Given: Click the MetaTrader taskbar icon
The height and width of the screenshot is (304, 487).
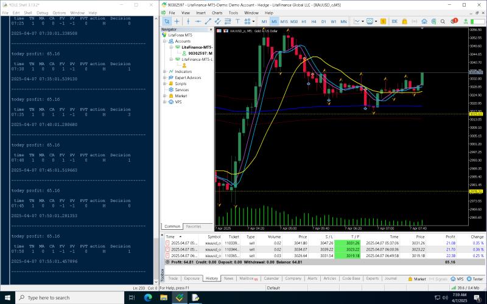Looking at the screenshot, I should coord(180,297).
